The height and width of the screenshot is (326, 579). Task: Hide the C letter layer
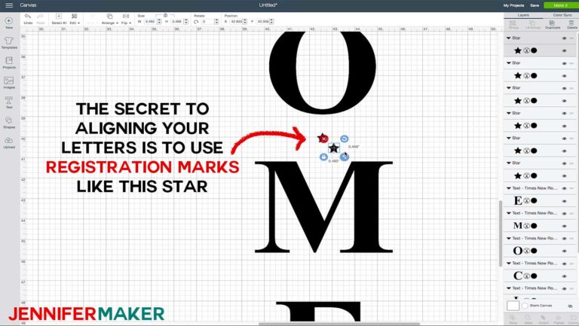click(x=564, y=276)
